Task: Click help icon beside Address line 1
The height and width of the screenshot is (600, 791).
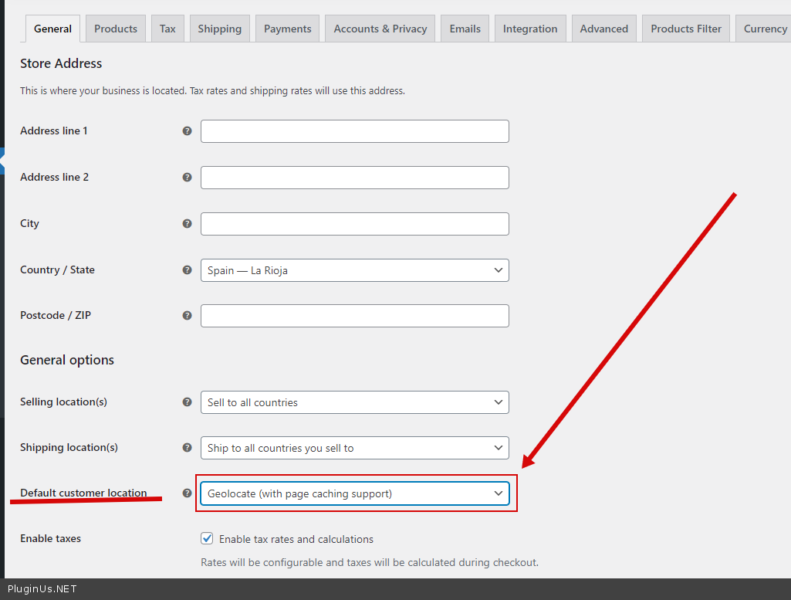Action: (187, 131)
